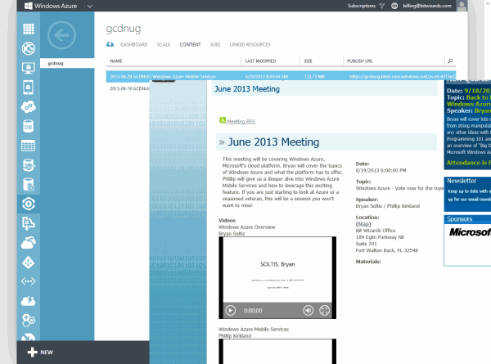
Task: Click the gcdnug.blob.core.windows.net publish URL
Action: coord(403,76)
